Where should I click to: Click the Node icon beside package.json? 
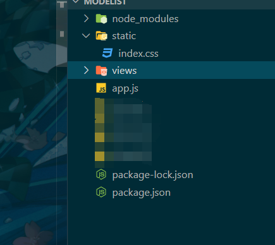101,192
